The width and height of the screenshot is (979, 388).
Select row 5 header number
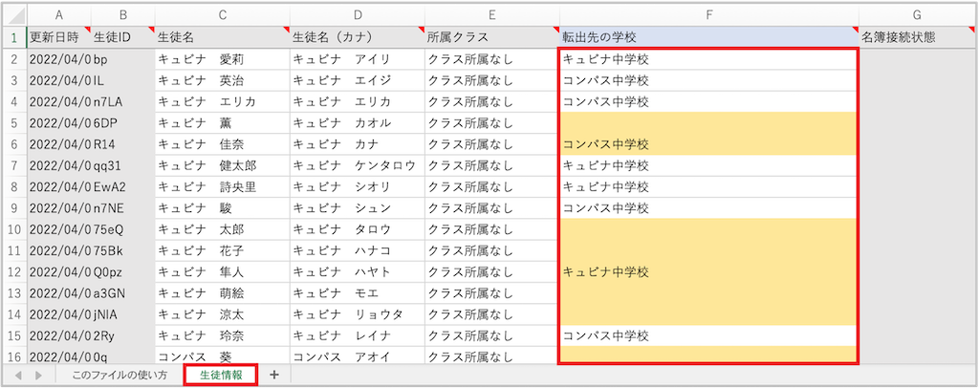[x=14, y=123]
